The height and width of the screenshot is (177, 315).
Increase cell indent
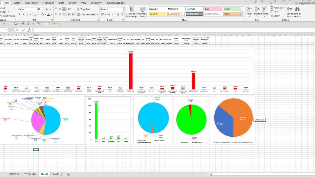pyautogui.click(x=73, y=14)
